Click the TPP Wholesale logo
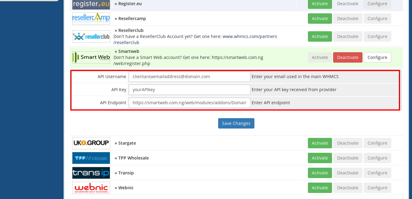The width and height of the screenshot is (412, 199). 91,158
